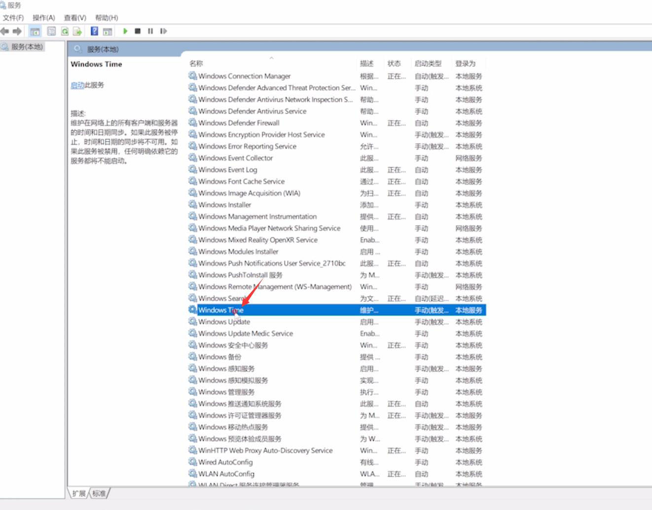This screenshot has width=652, height=510.
Task: Switch to the 标准 tab at the bottom
Action: pos(99,493)
